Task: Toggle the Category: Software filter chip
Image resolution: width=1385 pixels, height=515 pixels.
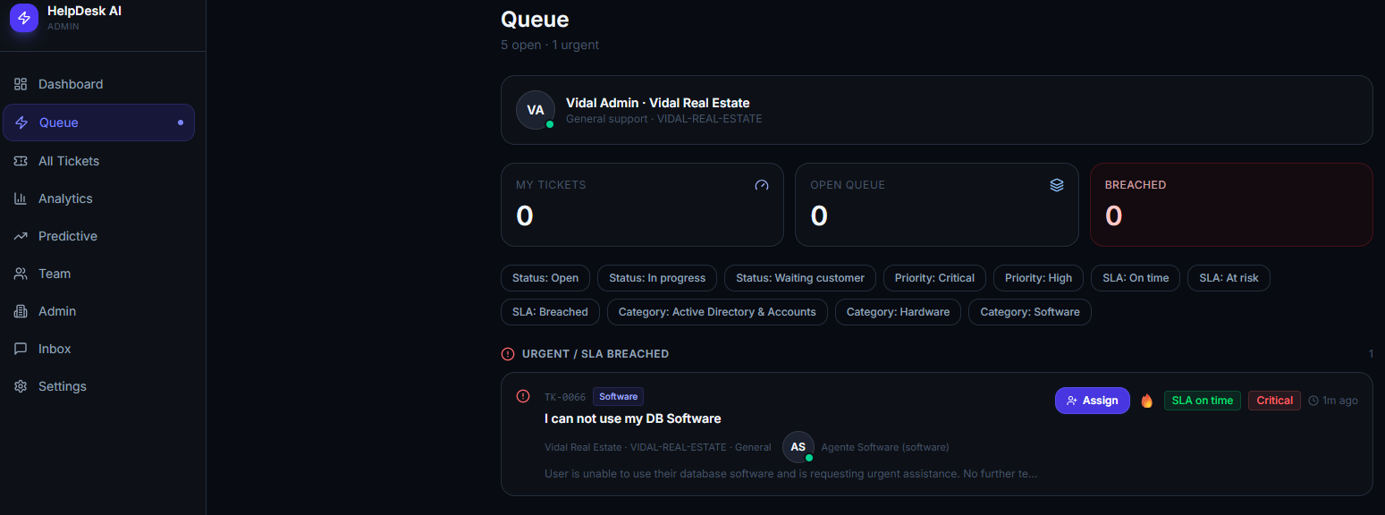Action: pos(1030,312)
